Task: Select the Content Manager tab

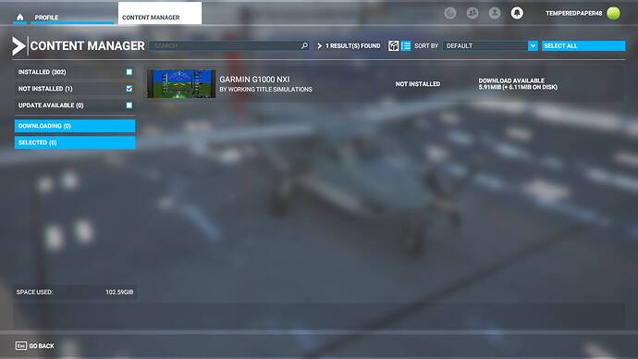Action: coord(159,14)
